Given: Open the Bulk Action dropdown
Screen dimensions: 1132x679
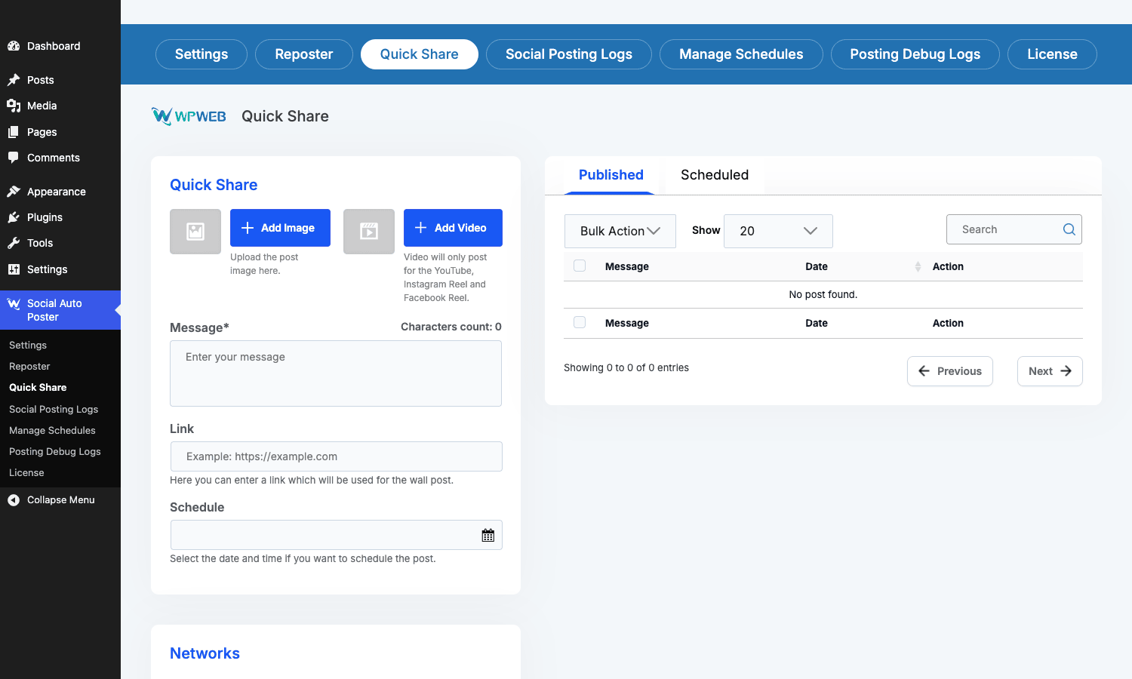Looking at the screenshot, I should (620, 231).
